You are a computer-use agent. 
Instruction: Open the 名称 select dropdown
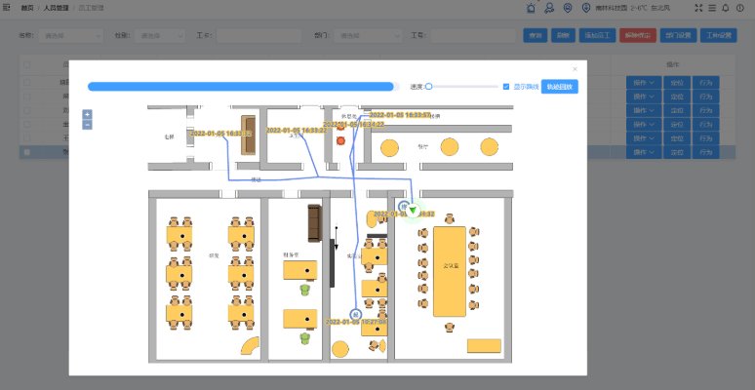click(71, 35)
